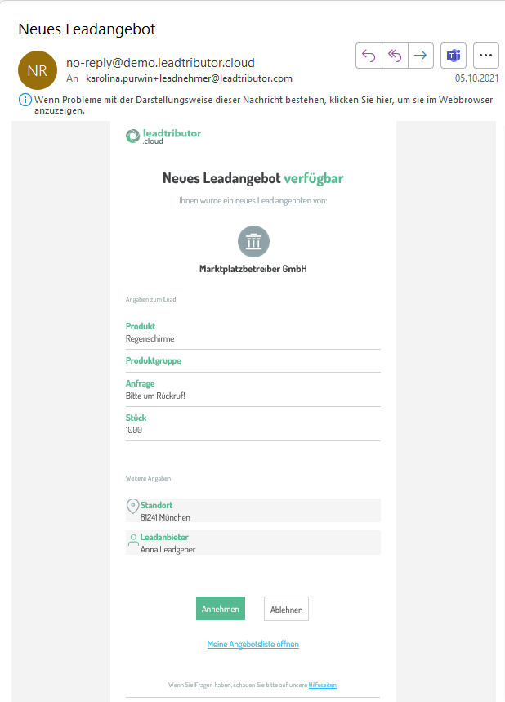Click the Standort location pin icon

(132, 506)
